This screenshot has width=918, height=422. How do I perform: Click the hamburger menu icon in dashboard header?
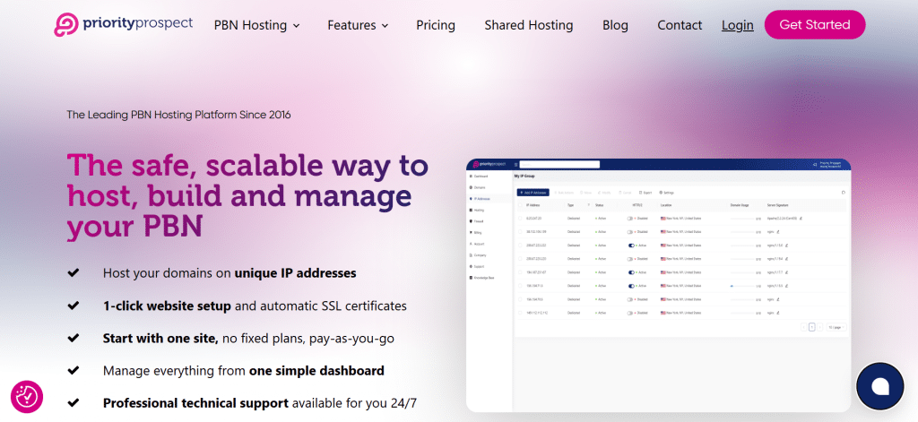pos(515,165)
